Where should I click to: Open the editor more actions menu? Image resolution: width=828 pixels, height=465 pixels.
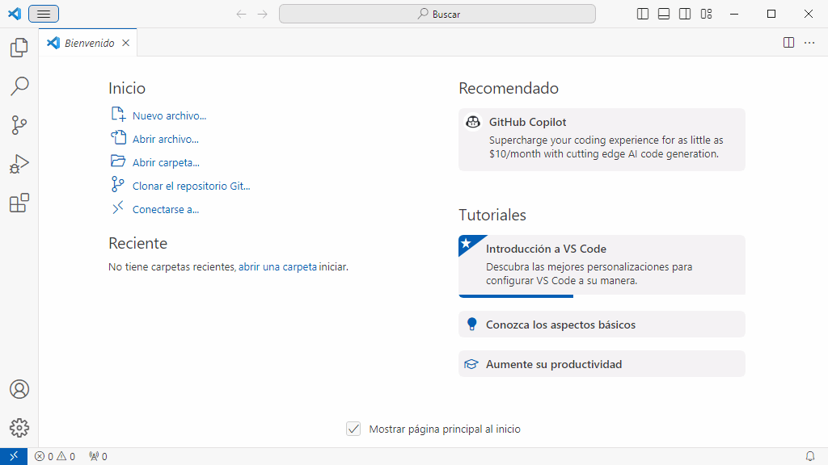click(x=809, y=43)
